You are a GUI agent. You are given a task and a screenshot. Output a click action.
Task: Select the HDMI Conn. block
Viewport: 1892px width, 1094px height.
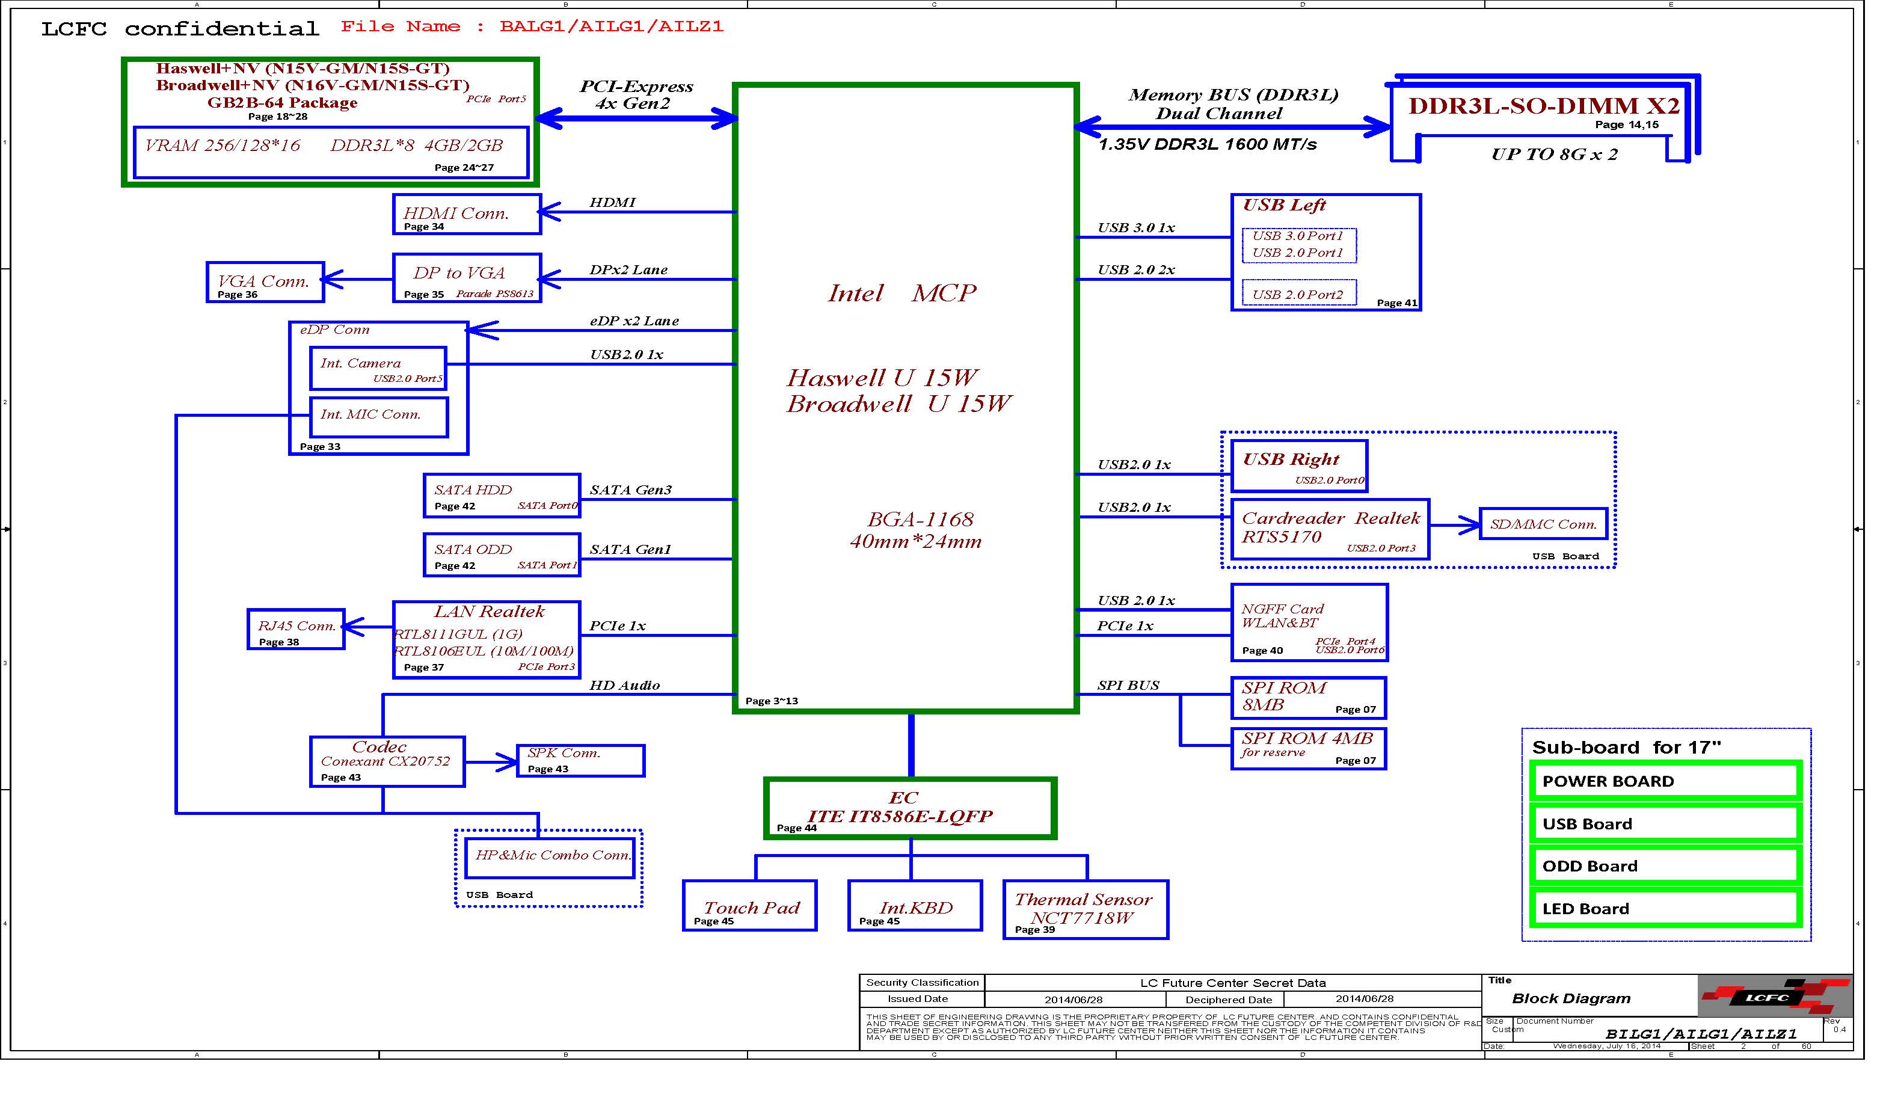[x=467, y=214]
